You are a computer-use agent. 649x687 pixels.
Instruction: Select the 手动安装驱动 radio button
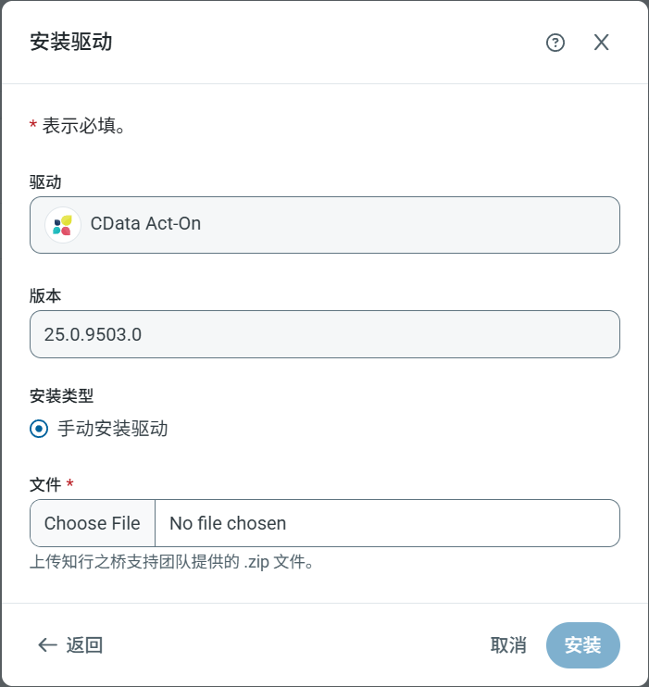[39, 429]
